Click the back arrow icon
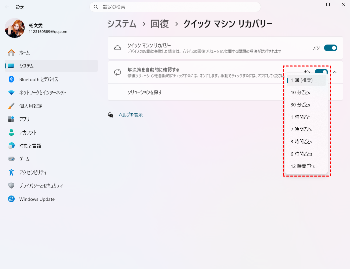Image resolution: width=350 pixels, height=269 pixels. pyautogui.click(x=7, y=7)
